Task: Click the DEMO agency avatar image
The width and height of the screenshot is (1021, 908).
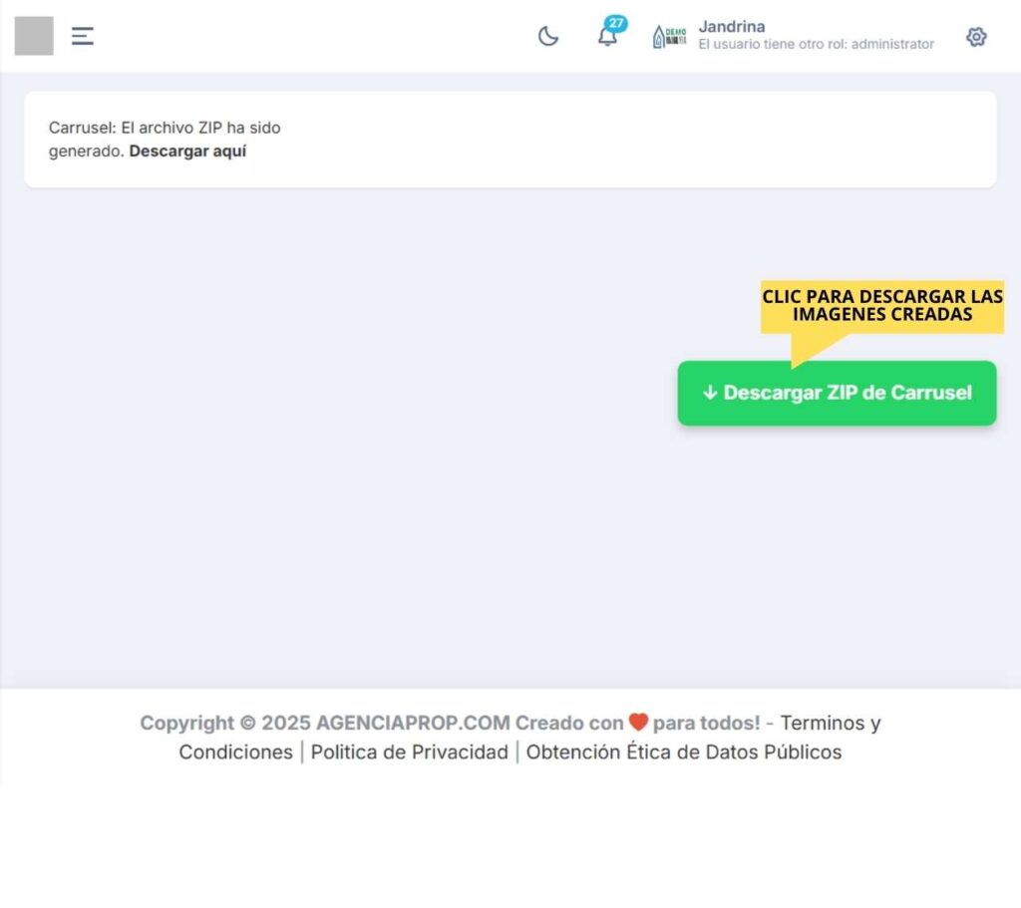Action: (x=669, y=37)
